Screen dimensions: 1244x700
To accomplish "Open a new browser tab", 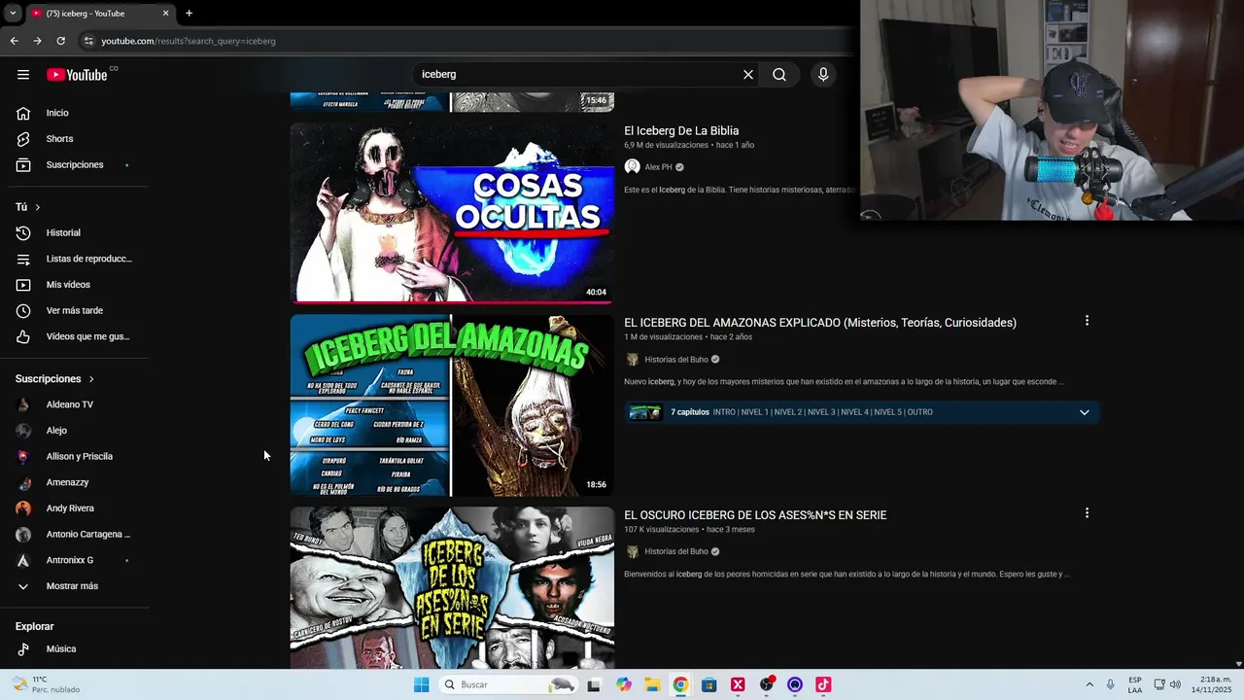I will [189, 14].
